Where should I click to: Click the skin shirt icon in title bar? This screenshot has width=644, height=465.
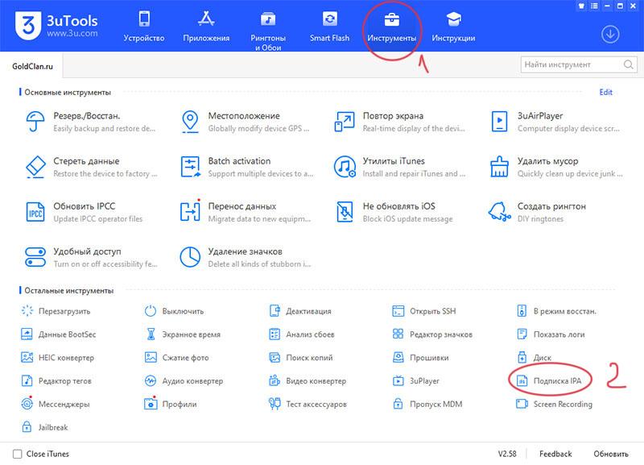point(581,6)
